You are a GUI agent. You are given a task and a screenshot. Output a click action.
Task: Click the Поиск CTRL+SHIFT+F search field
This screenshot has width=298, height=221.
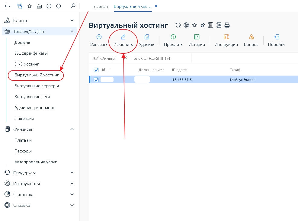[155, 58]
